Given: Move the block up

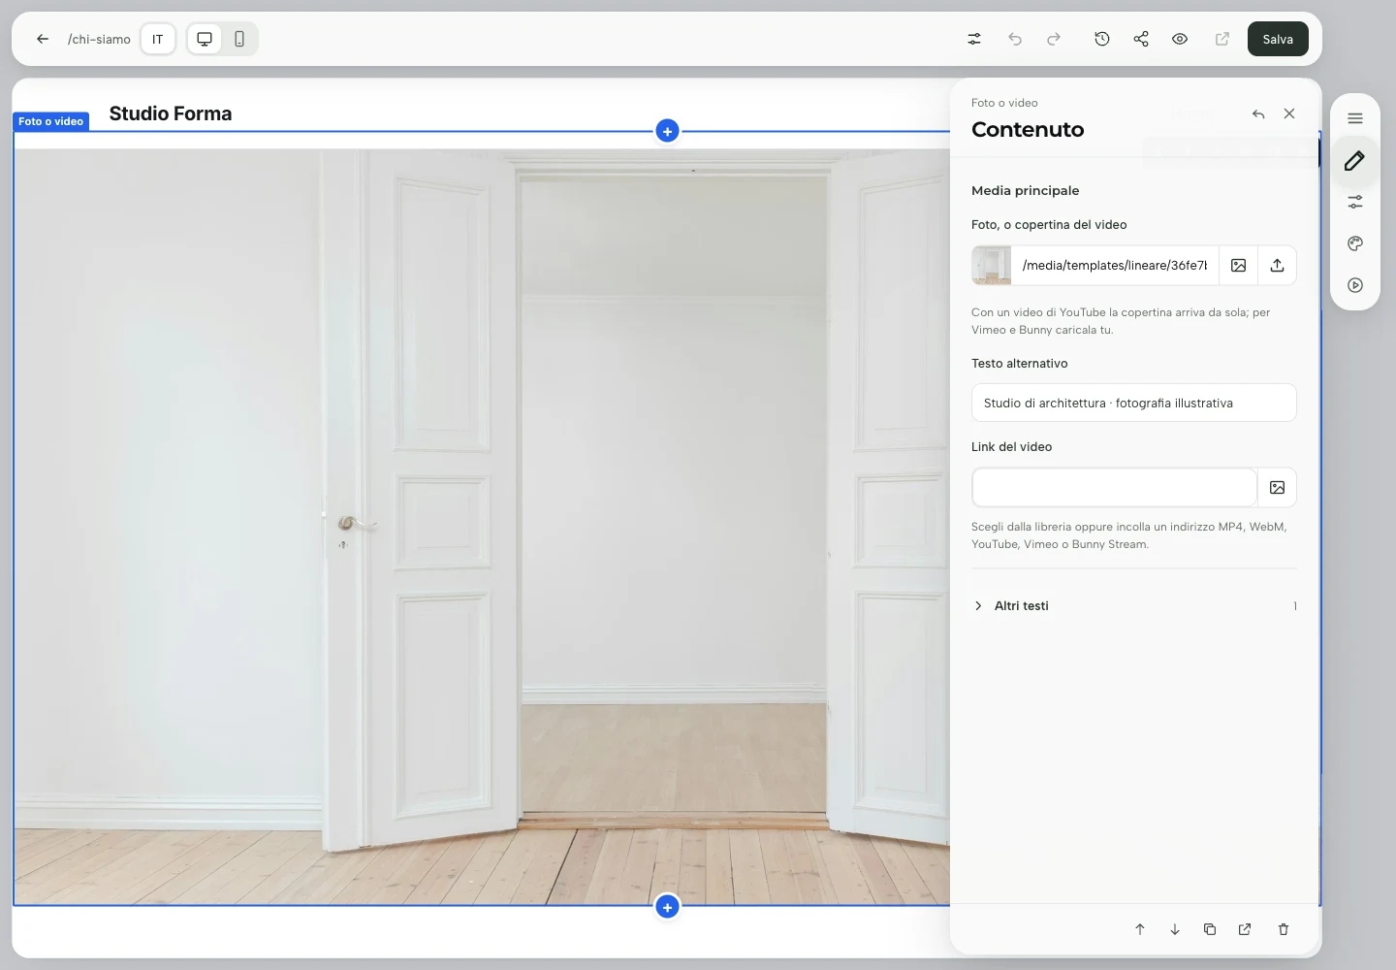Looking at the screenshot, I should point(1140,929).
